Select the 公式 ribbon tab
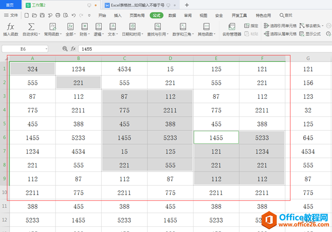The height and width of the screenshot is (232, 332). (156, 15)
